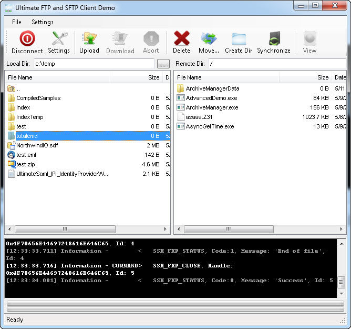Viewport: 351px width, 329px height.
Task: Select the ArchiveManagerData remote folder
Action: [x=212, y=88]
